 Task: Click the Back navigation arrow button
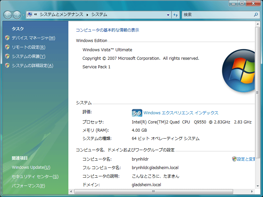click(x=8, y=15)
